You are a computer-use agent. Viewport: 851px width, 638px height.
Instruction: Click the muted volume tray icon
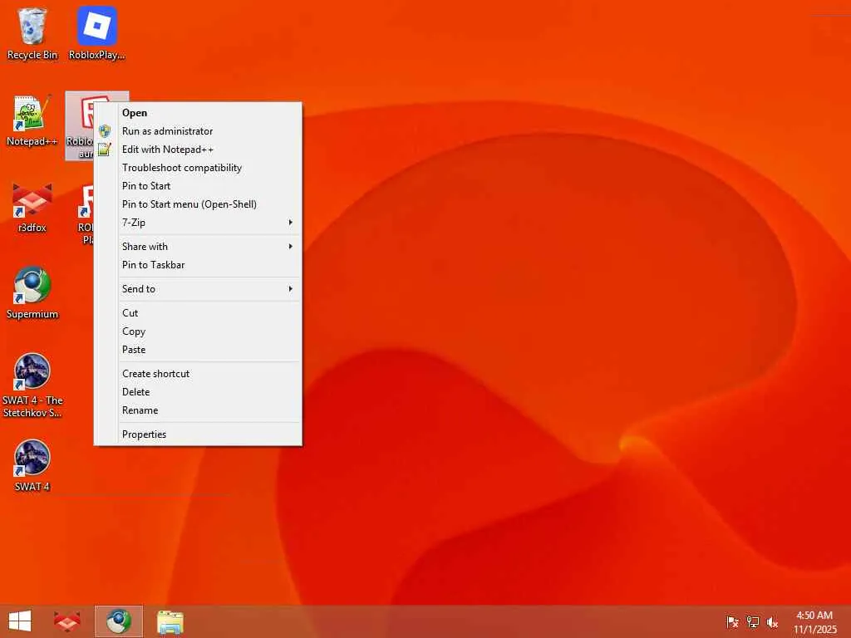pos(772,622)
